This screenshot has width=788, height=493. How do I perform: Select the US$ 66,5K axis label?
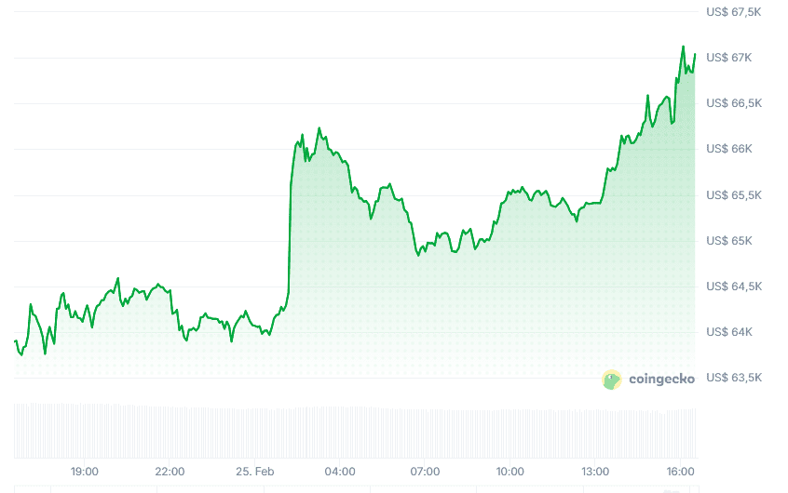(x=735, y=103)
